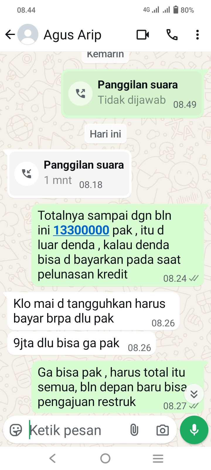Select the 'Klo mai d tangguhkan' message
This screenshot has width=211, height=470.
pos(93,311)
